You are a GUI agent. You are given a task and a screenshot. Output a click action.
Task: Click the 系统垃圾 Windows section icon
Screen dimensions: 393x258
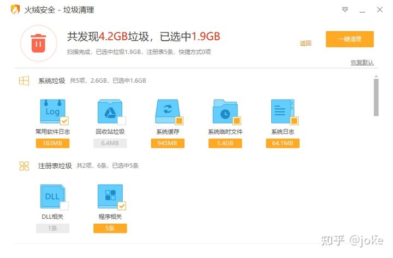(x=24, y=81)
